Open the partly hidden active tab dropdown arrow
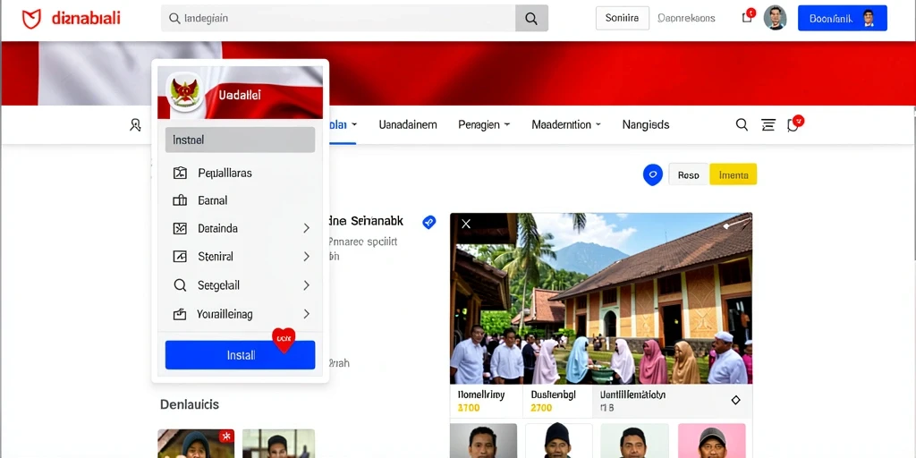916x458 pixels. point(354,124)
